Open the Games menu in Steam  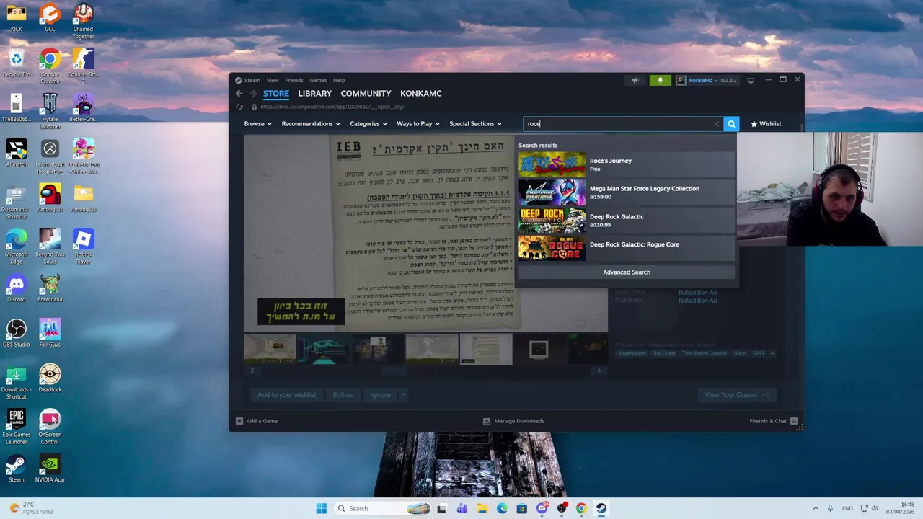coord(318,81)
